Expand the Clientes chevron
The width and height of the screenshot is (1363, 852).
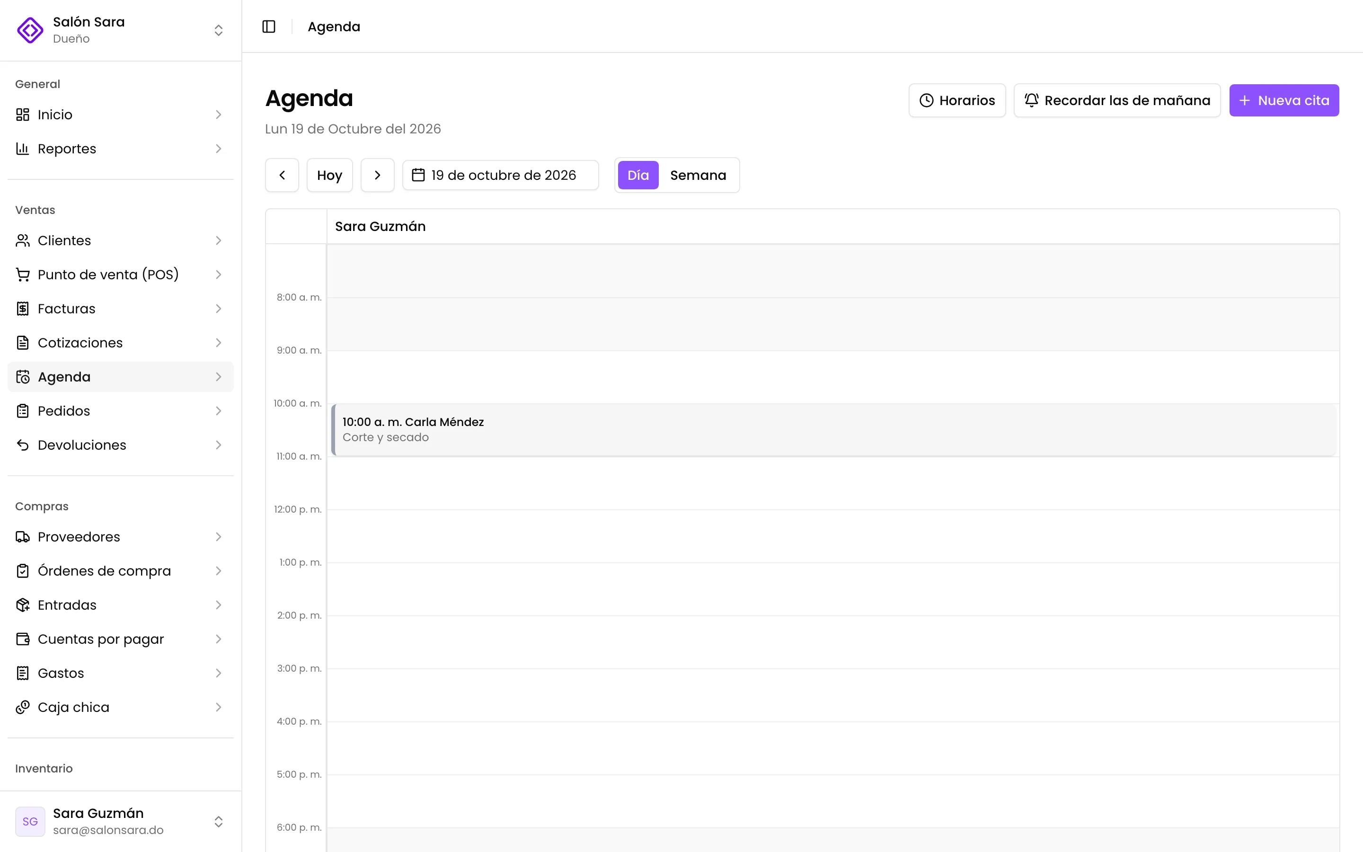coord(219,240)
